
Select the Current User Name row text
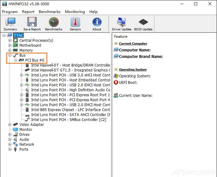point(136,96)
